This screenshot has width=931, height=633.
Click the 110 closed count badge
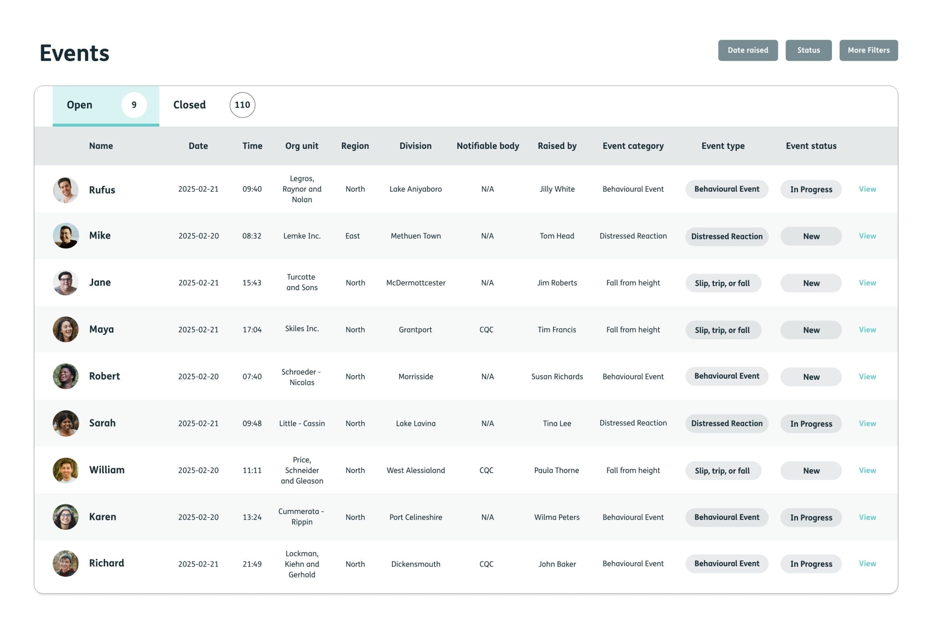coord(242,105)
